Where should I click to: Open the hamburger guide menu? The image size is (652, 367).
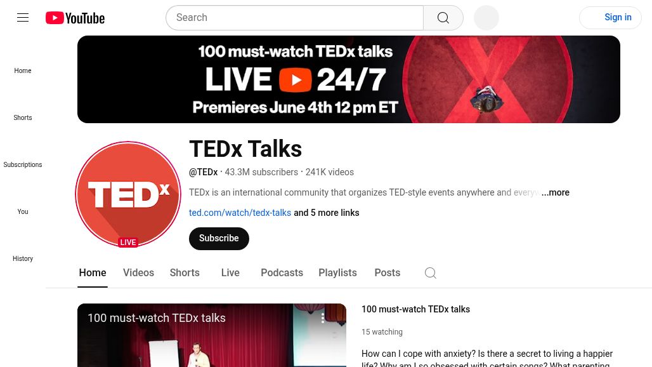tap(23, 18)
